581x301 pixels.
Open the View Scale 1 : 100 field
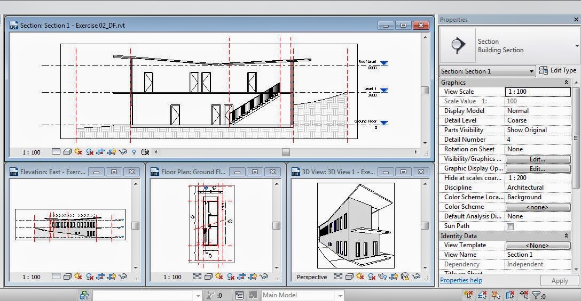tap(538, 92)
